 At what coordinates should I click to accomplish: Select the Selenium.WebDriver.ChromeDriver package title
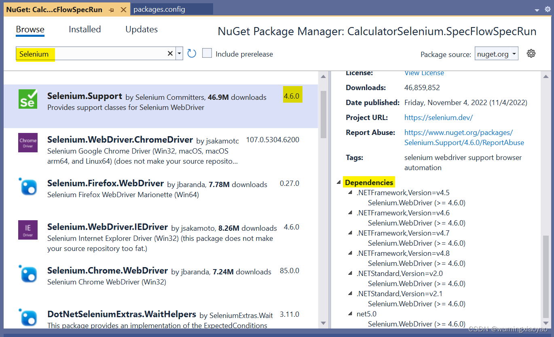[x=120, y=140]
